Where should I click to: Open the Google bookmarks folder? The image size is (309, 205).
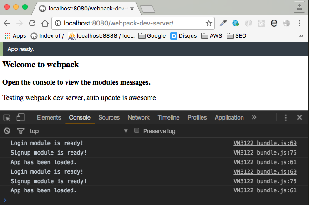tap(152, 36)
